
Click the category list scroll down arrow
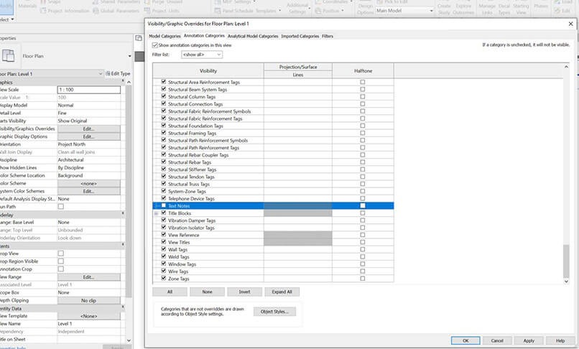(566, 281)
